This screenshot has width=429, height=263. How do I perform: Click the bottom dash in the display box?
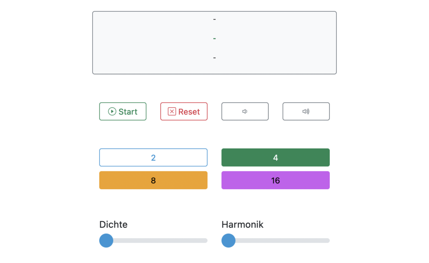coord(214,58)
